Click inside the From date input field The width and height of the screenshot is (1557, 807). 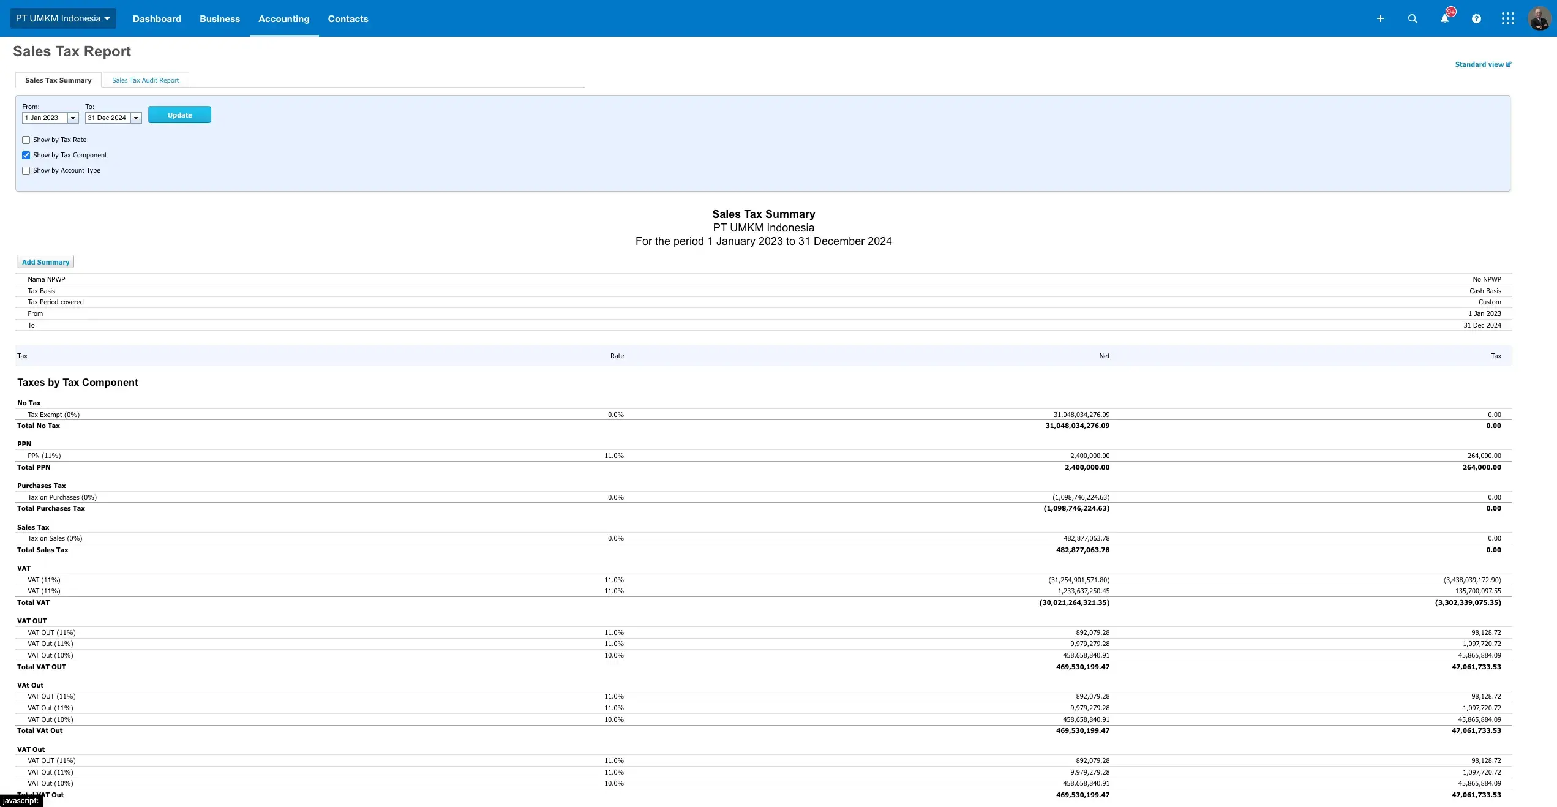(43, 118)
